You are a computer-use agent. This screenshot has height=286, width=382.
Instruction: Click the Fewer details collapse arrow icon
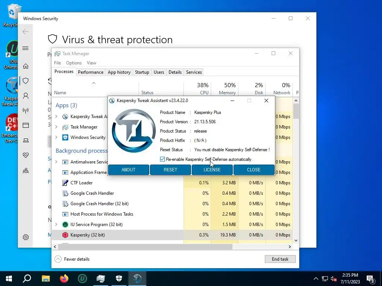[58, 259]
